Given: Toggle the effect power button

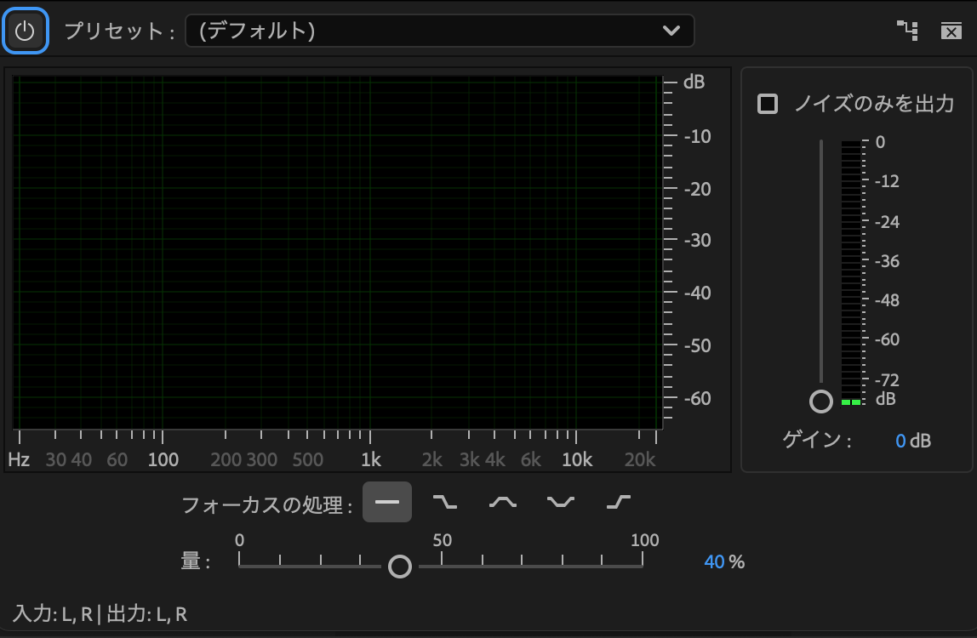Looking at the screenshot, I should (25, 31).
